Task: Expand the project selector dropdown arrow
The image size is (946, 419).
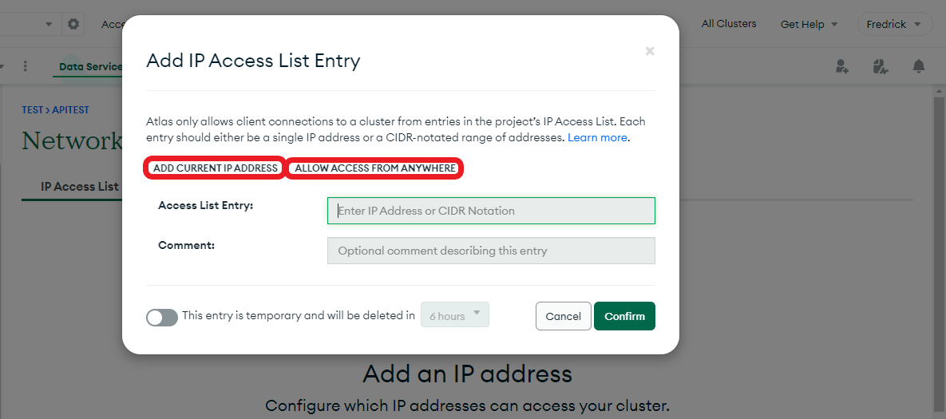Action: pos(49,24)
